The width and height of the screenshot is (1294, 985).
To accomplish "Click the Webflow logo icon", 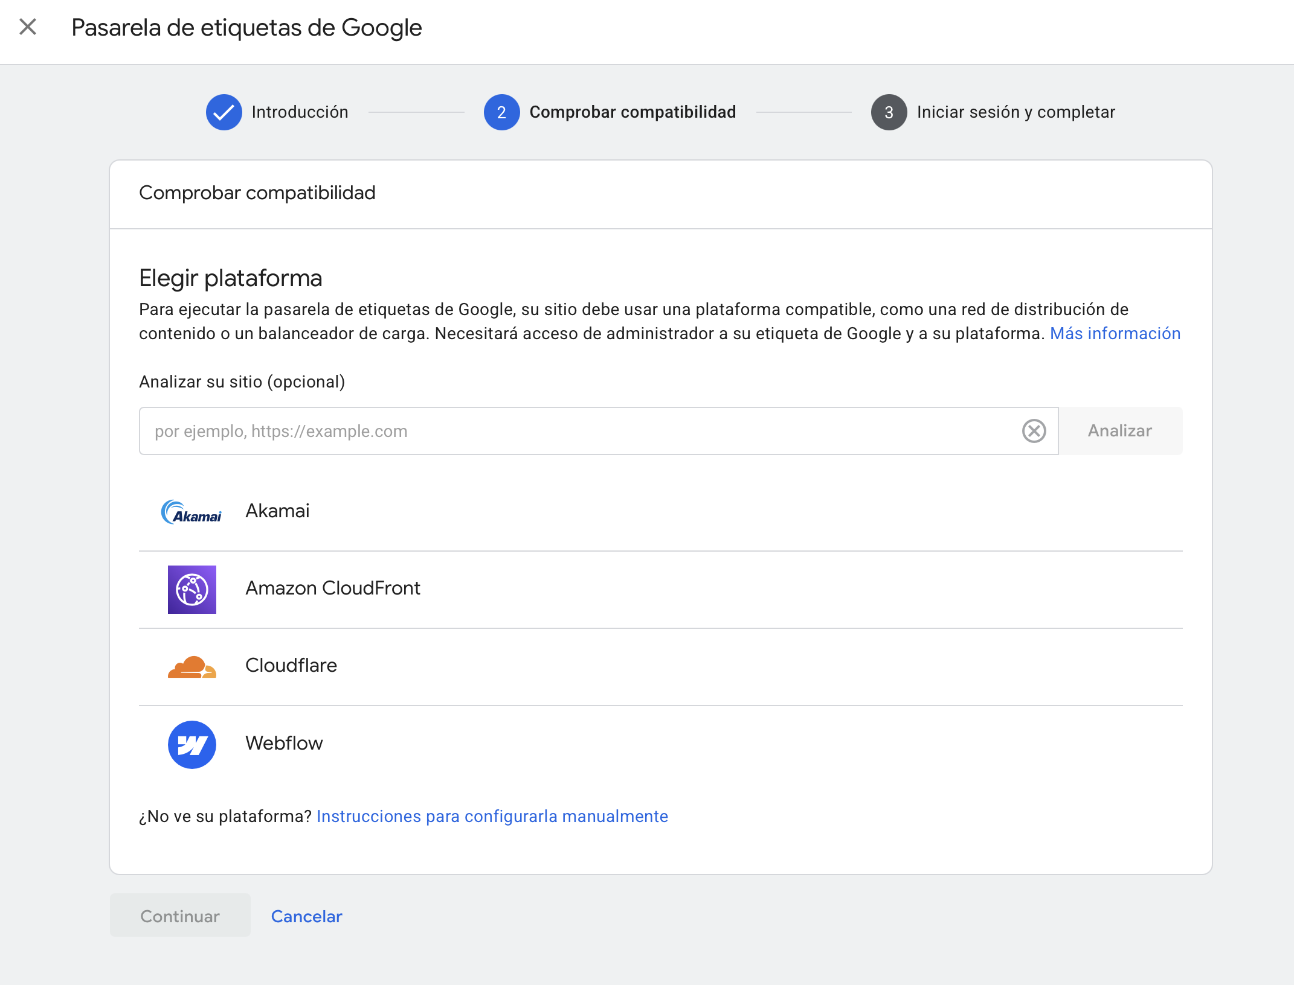I will 192,745.
